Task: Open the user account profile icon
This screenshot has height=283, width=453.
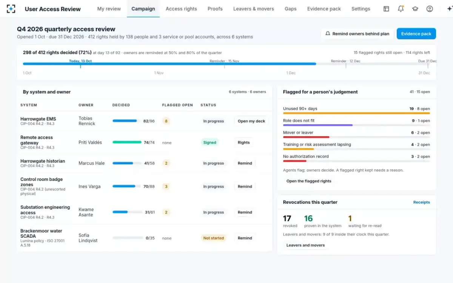Action: [430, 9]
